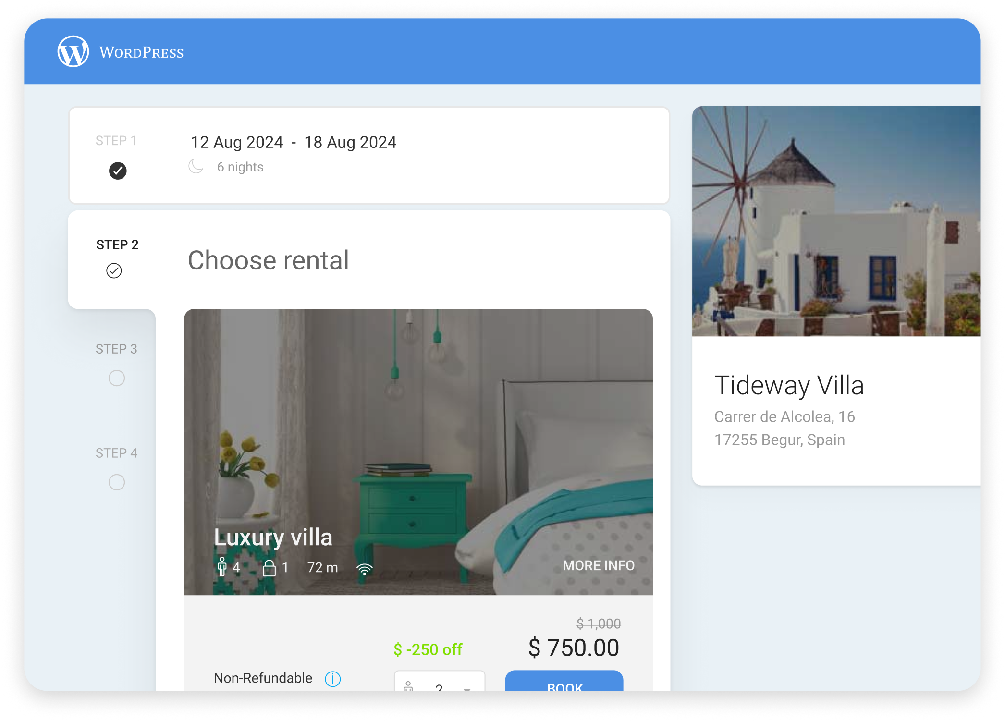Select the Step 3 circle indicator
This screenshot has height=721, width=1005.
116,378
